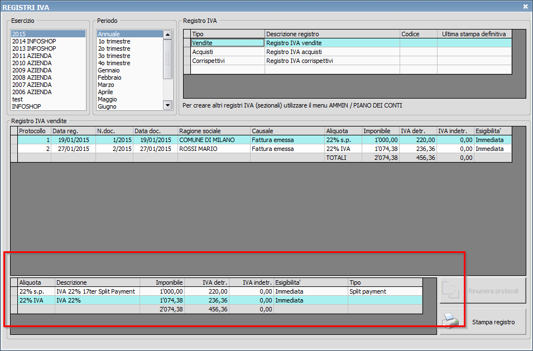533x351 pixels.
Task: Select the Corrispettivi register type
Action: (x=208, y=61)
